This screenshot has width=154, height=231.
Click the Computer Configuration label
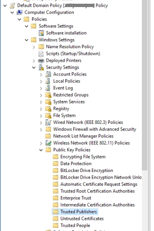tap(49, 12)
